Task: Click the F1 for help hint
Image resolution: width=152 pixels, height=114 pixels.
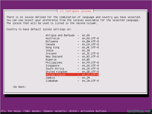Action: [x=11, y=111]
